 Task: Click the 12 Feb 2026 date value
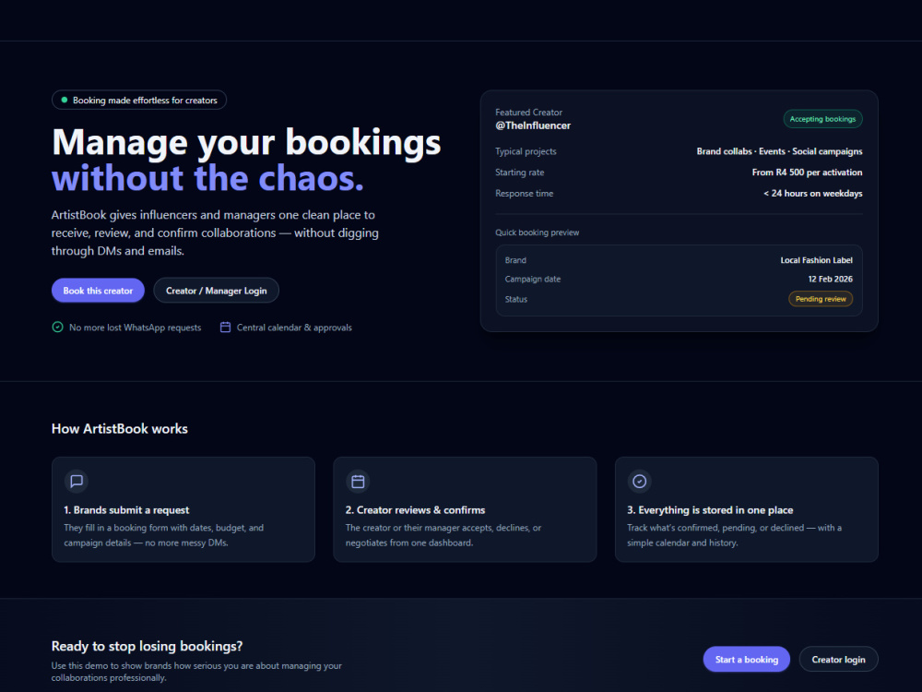click(x=831, y=279)
